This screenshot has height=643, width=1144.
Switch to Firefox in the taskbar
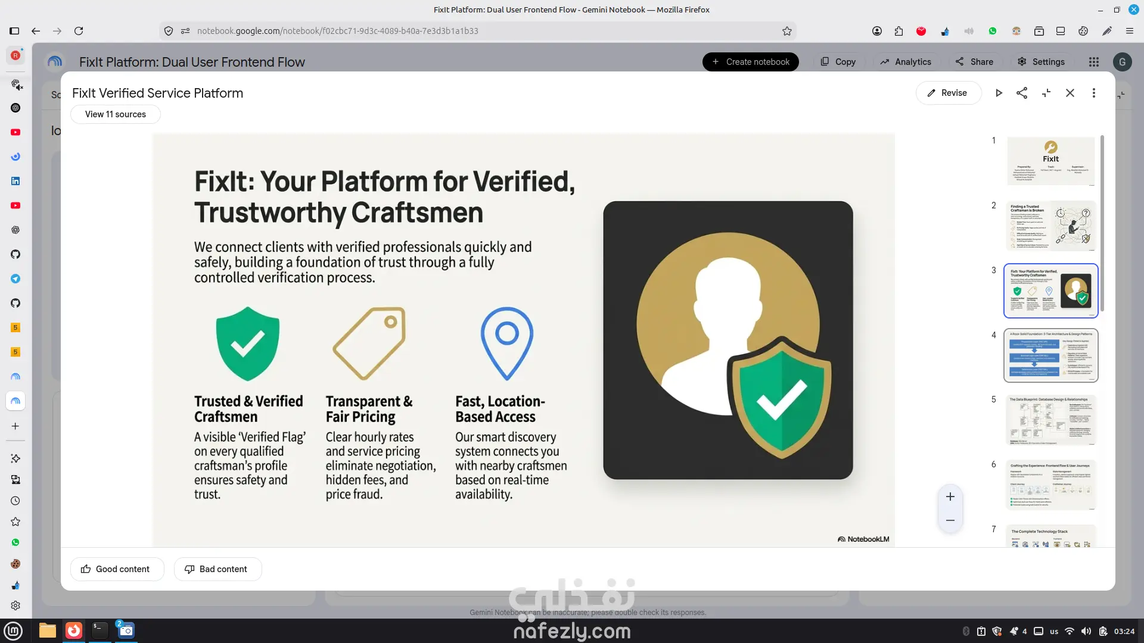(x=74, y=630)
